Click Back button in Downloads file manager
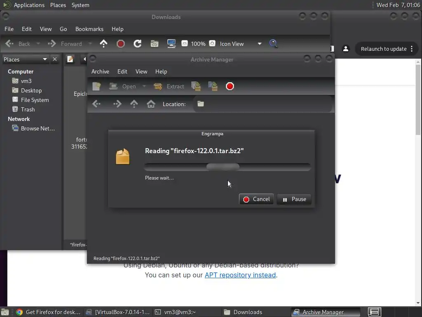The width and height of the screenshot is (422, 317). [17, 44]
